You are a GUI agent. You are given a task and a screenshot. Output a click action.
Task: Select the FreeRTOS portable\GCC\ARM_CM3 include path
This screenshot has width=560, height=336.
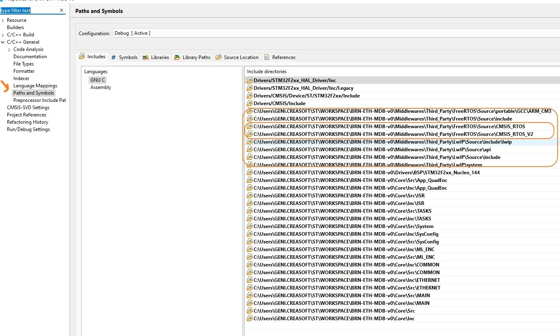point(402,111)
